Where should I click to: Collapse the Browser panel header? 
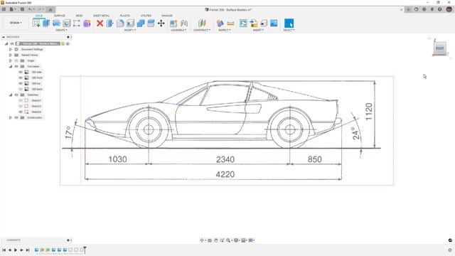point(4,37)
